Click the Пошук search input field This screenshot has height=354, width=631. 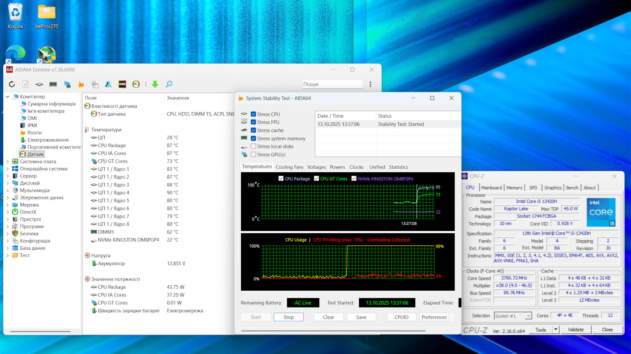tap(332, 84)
